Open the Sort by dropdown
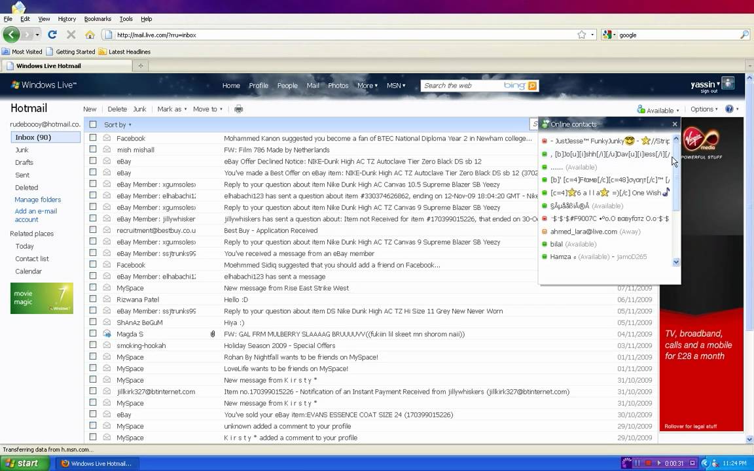 point(118,124)
